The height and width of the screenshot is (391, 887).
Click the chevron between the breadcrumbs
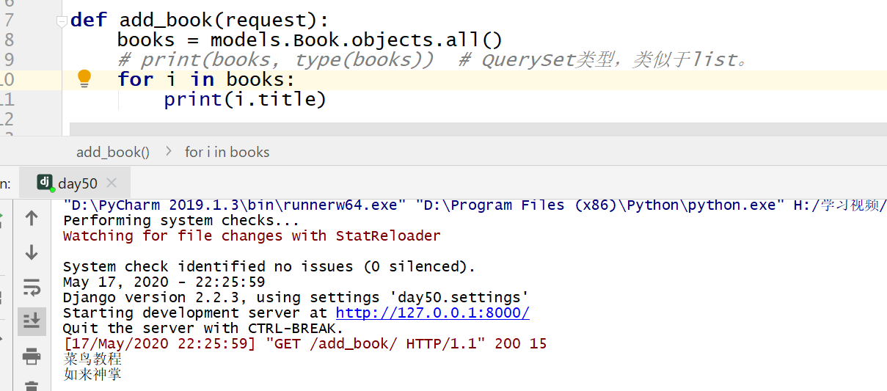click(168, 152)
